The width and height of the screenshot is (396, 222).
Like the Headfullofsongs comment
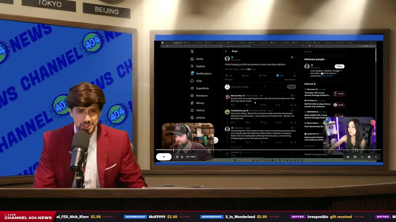(262, 122)
